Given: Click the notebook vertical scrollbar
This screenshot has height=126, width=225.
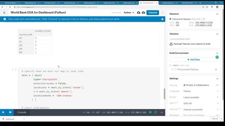Looking at the screenshot, I should coord(165,94).
